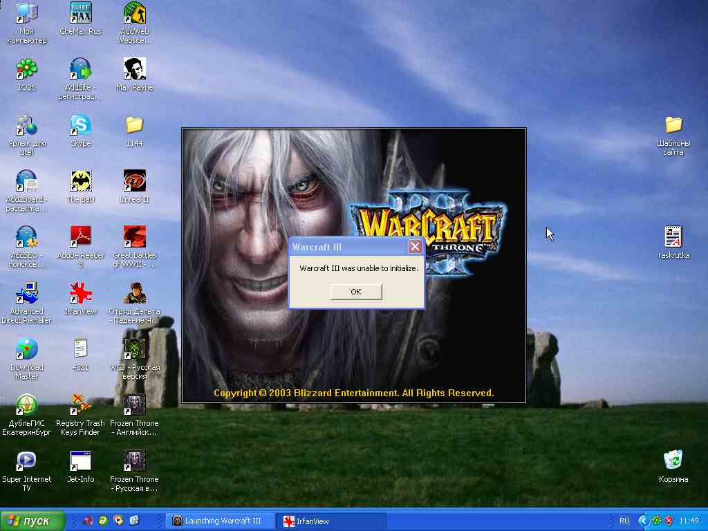
Task: Open the Мой компьютер desktop icon
Action: click(26, 23)
